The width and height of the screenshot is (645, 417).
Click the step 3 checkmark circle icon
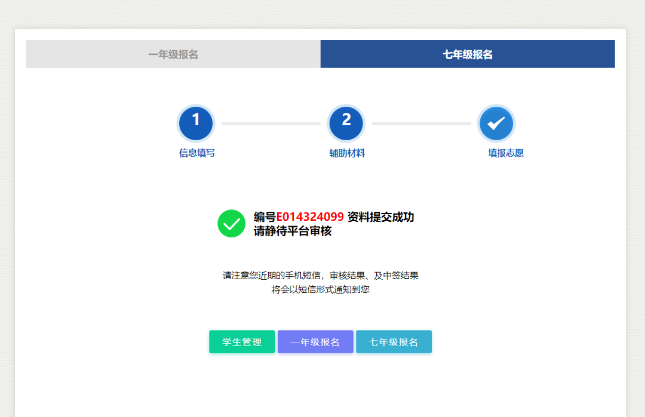[496, 123]
